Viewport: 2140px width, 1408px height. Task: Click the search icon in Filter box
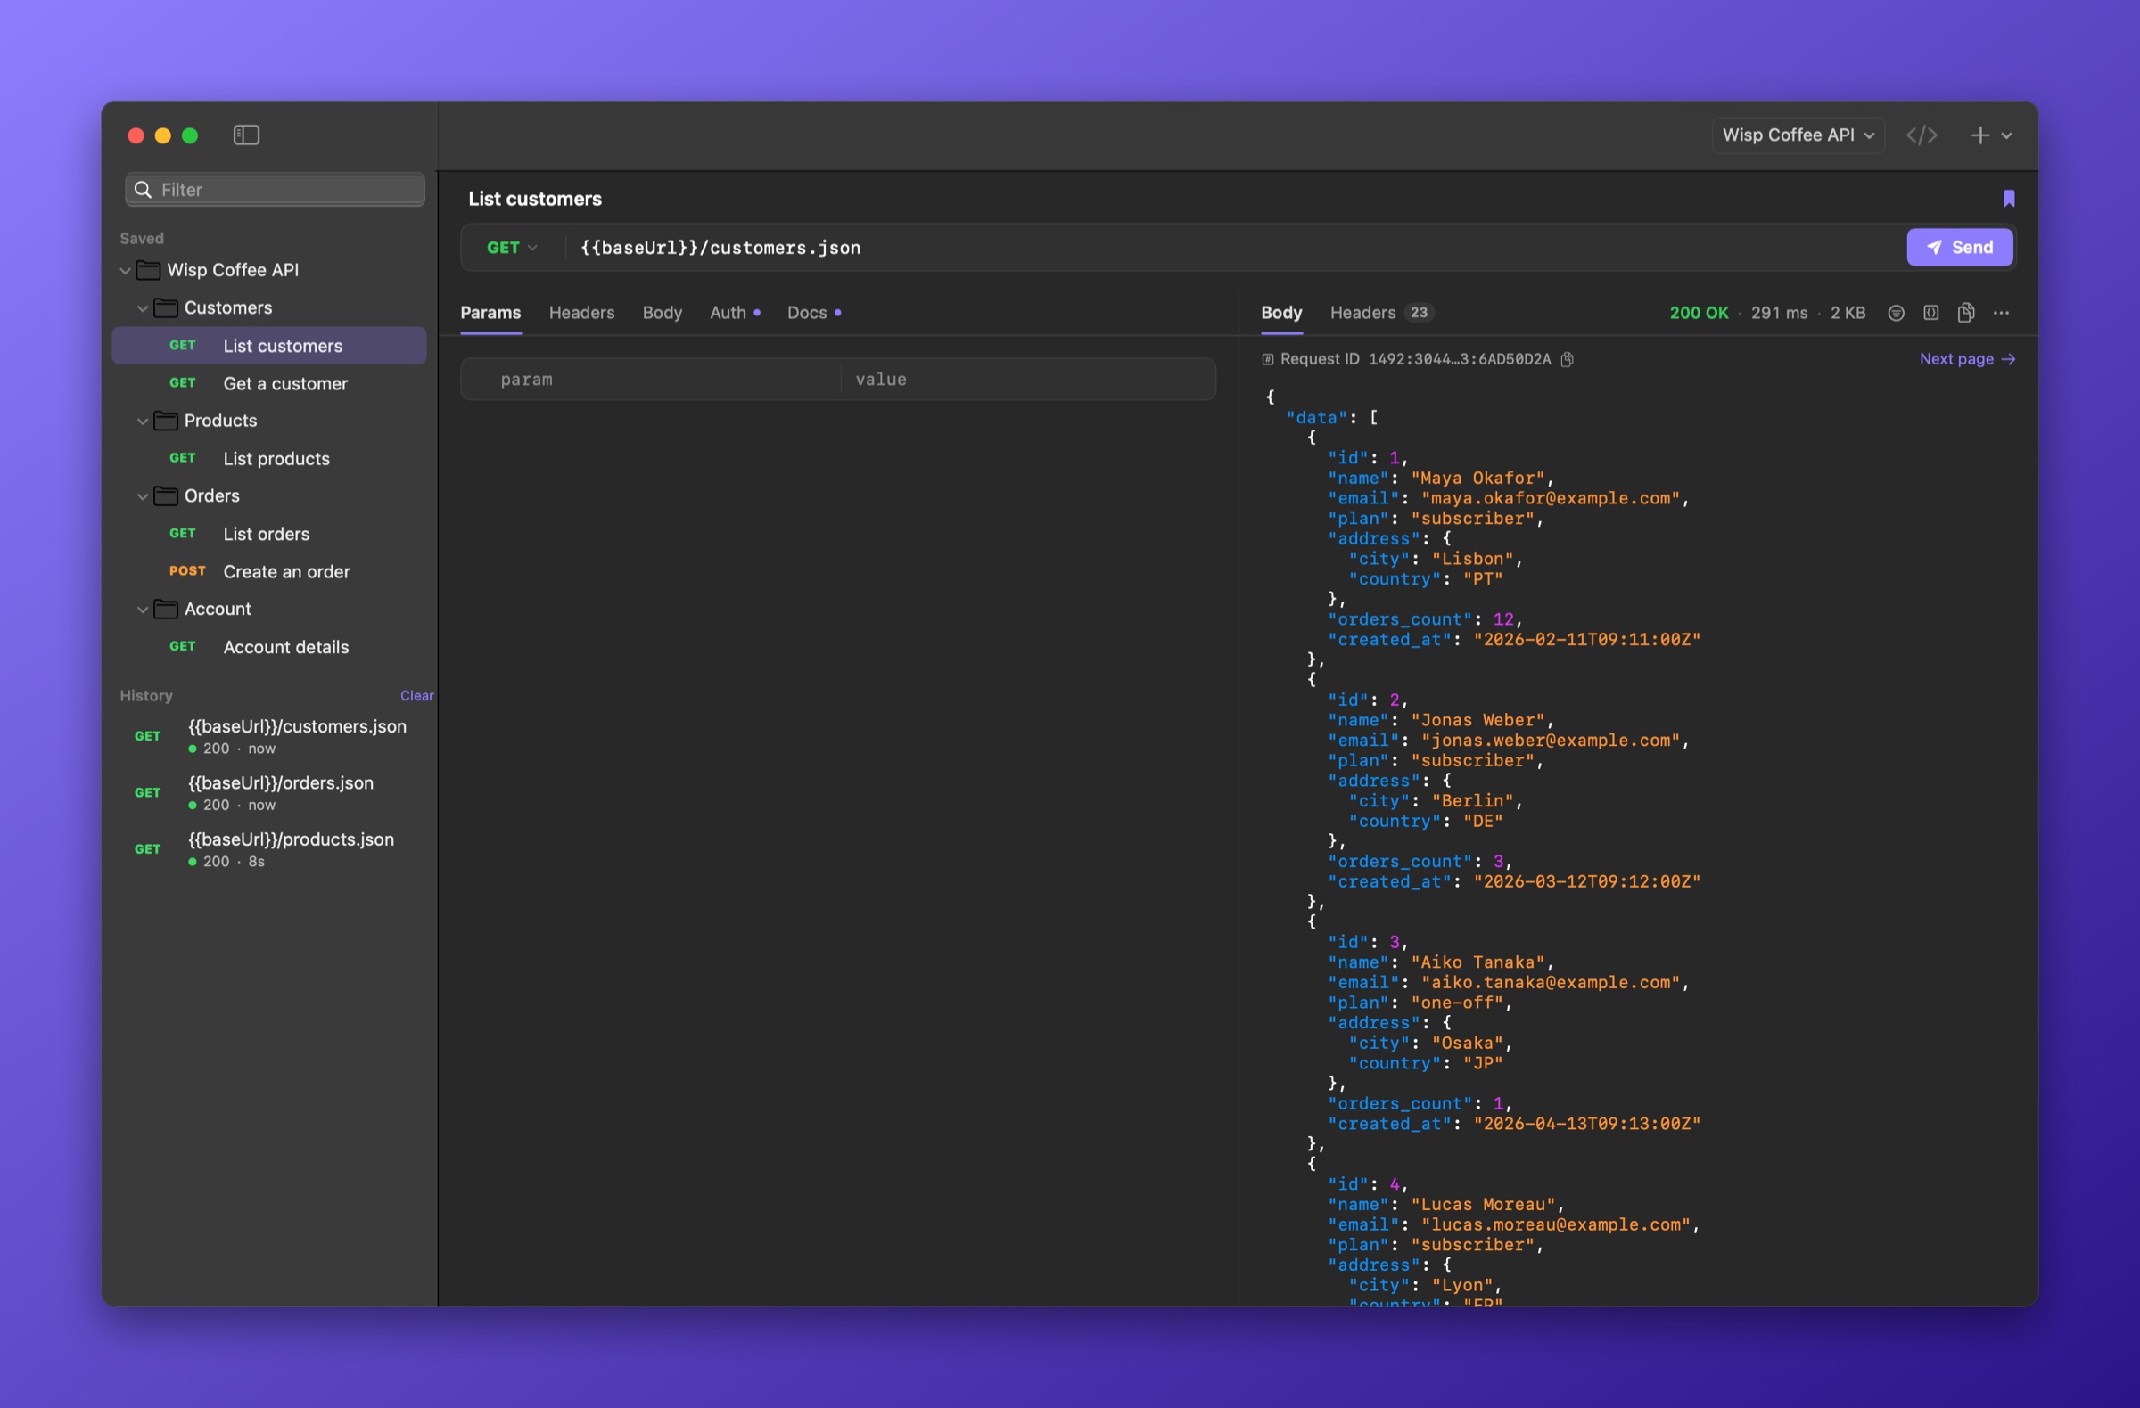coord(142,190)
